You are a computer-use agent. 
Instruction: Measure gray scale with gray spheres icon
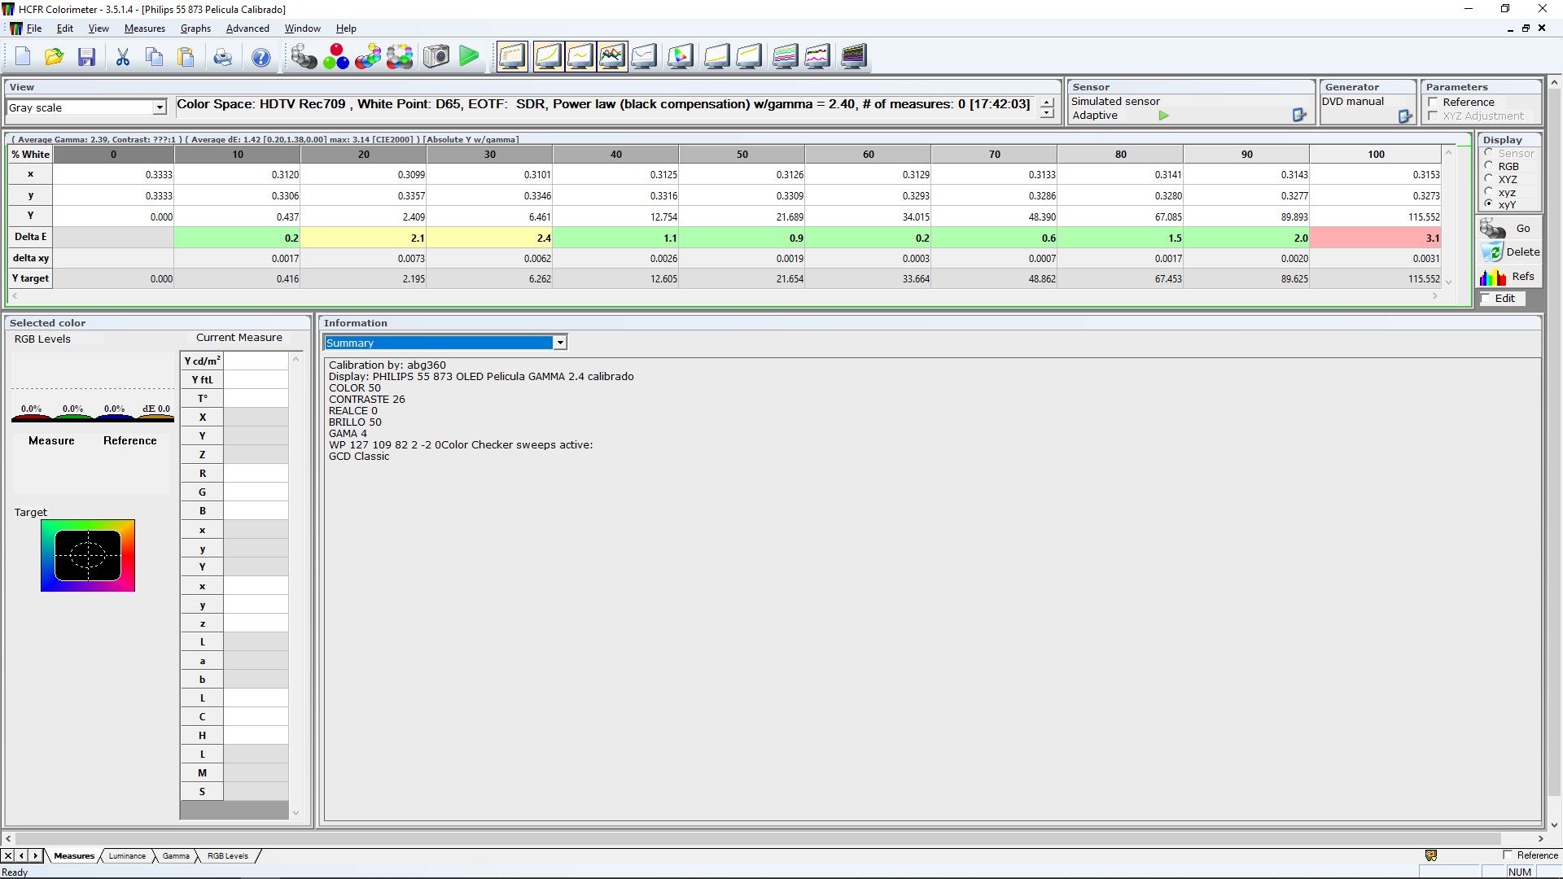(304, 56)
